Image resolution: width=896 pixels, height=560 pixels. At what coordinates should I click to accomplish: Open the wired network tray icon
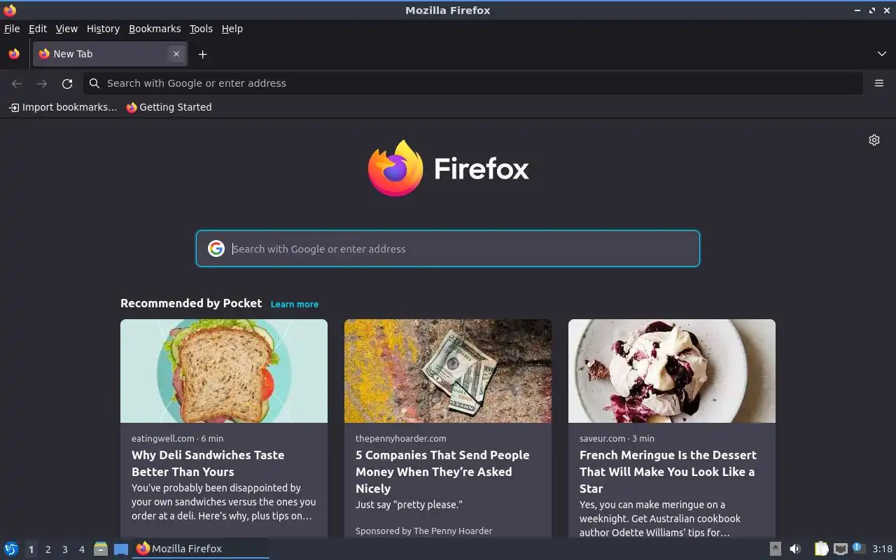(x=841, y=549)
